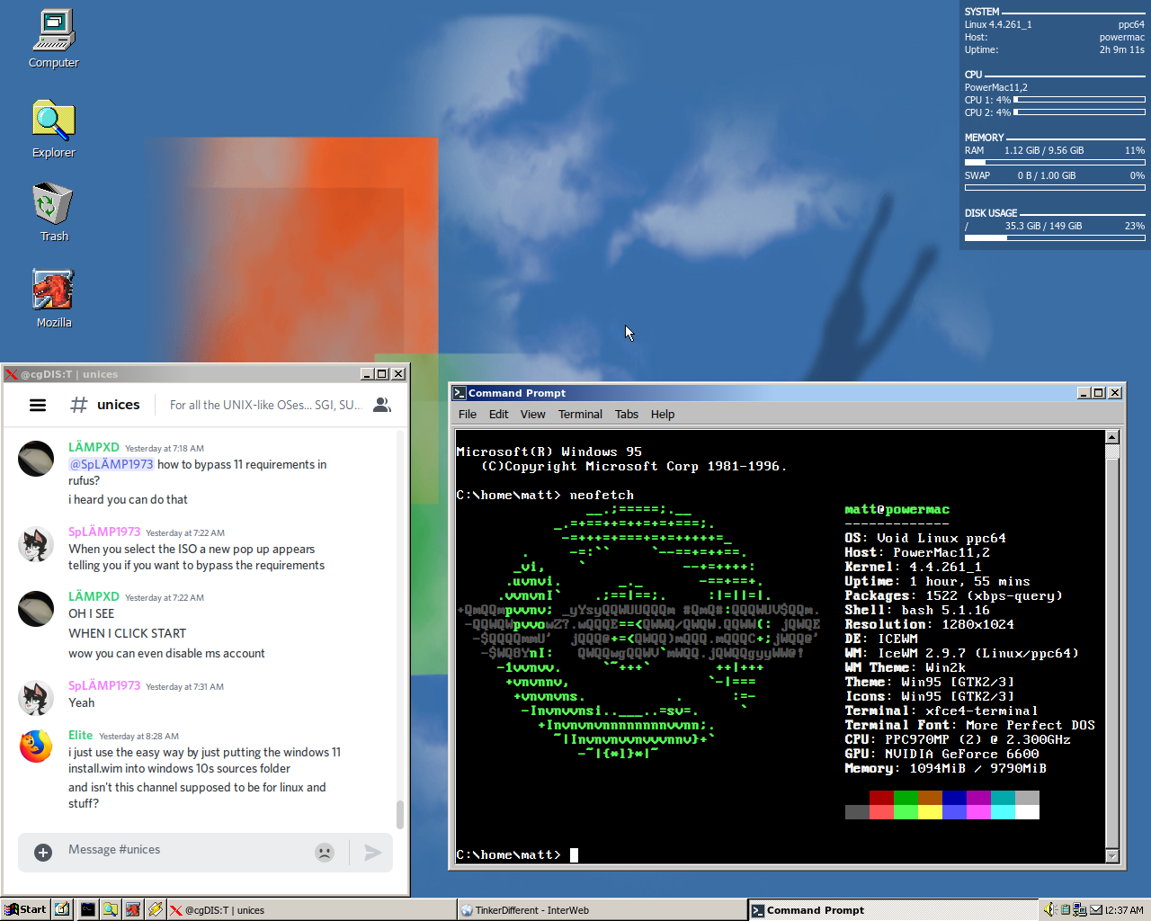The height and width of the screenshot is (921, 1151).
Task: Open the hamburger menu in the unices chat
Action: click(x=38, y=406)
